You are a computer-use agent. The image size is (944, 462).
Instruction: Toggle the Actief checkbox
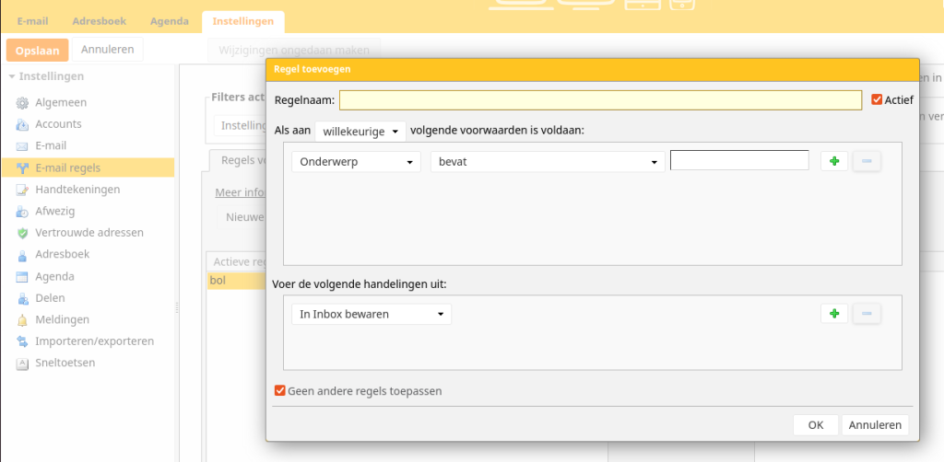tap(877, 99)
